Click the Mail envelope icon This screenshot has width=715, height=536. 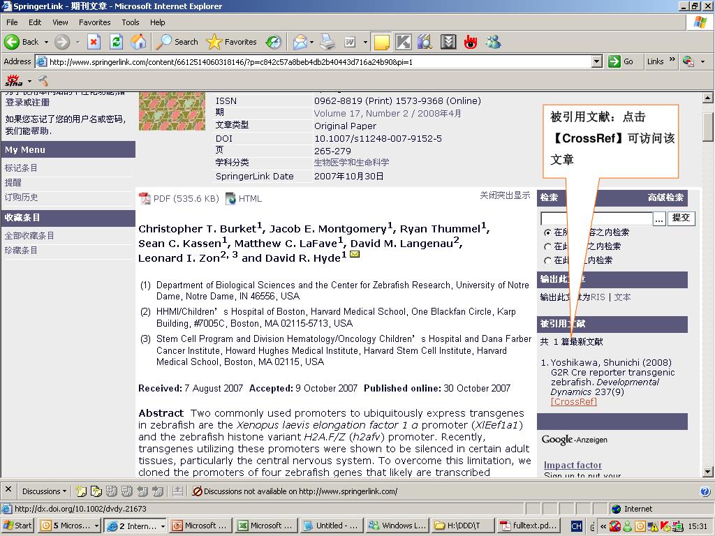300,42
